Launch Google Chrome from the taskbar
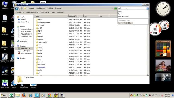This screenshot has height=98, width=174. pyautogui.click(x=49, y=95)
